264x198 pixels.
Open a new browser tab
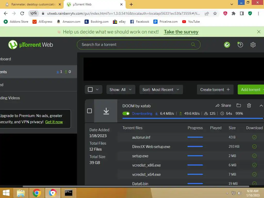[x=131, y=4]
